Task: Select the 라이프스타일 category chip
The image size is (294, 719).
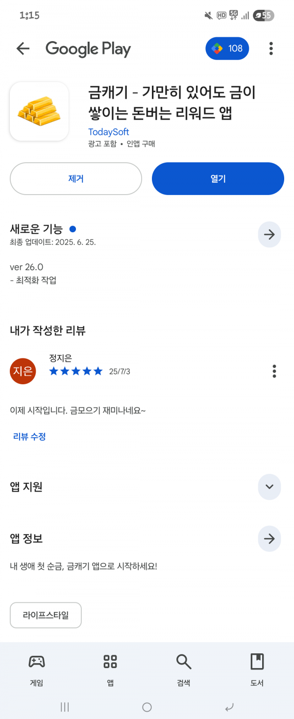Action: tap(46, 615)
